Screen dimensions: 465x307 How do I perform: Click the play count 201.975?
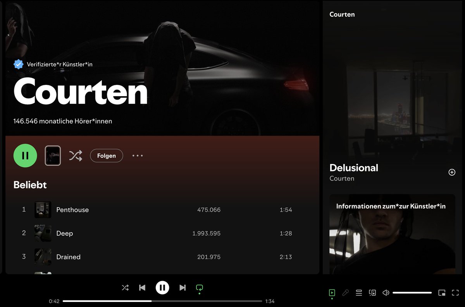point(209,257)
